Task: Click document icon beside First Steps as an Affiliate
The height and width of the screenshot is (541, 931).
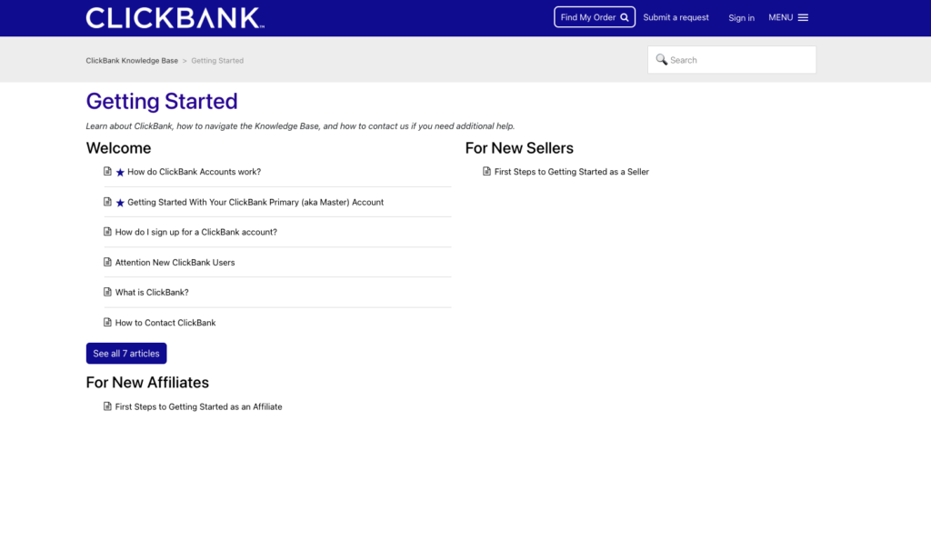Action: [107, 406]
